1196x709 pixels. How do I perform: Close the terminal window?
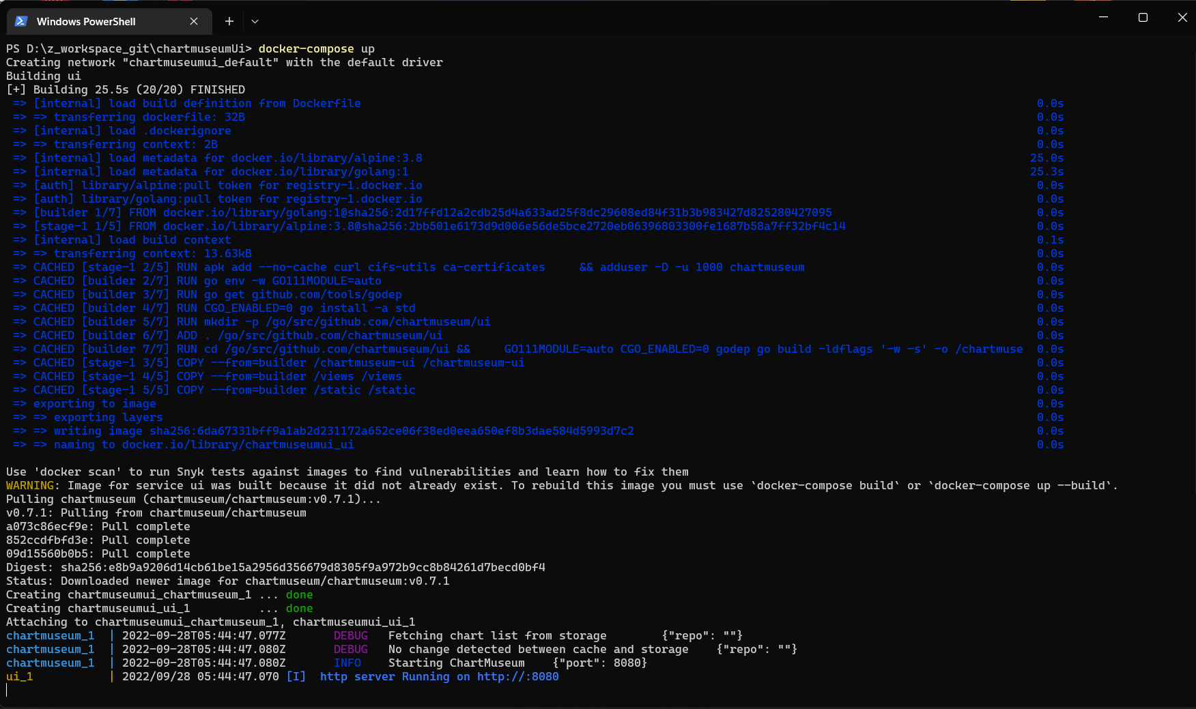pos(1182,17)
